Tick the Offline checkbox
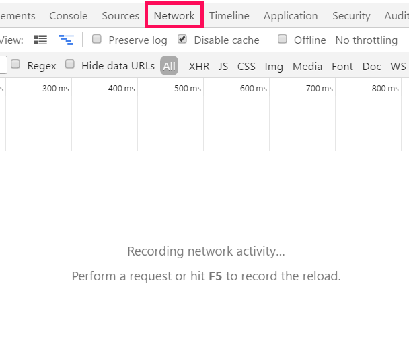 tap(283, 39)
